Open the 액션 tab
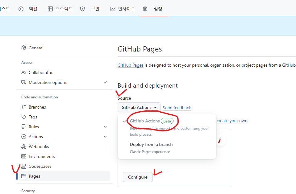Viewport: 296px width, 194px height. (x=33, y=9)
